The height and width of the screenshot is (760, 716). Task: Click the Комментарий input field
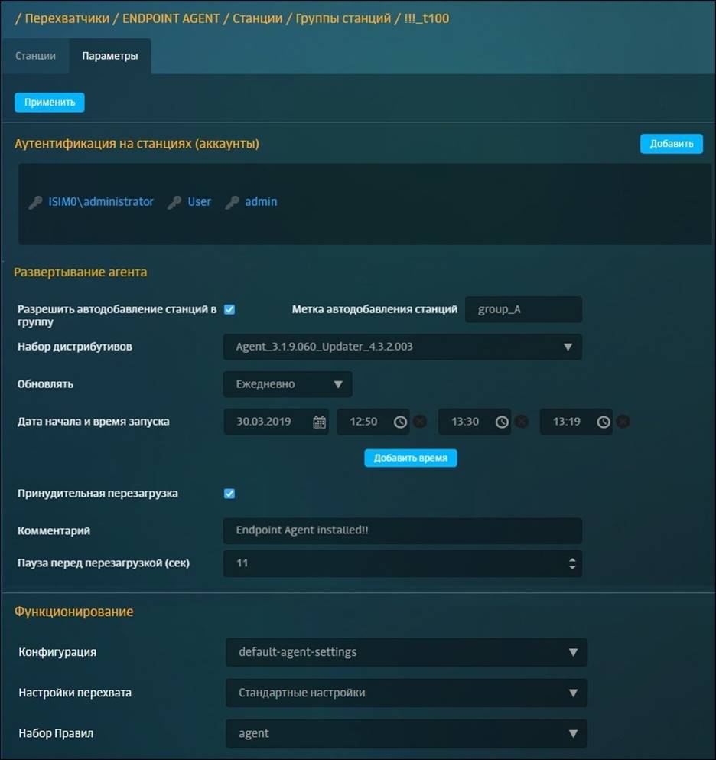[x=402, y=530]
